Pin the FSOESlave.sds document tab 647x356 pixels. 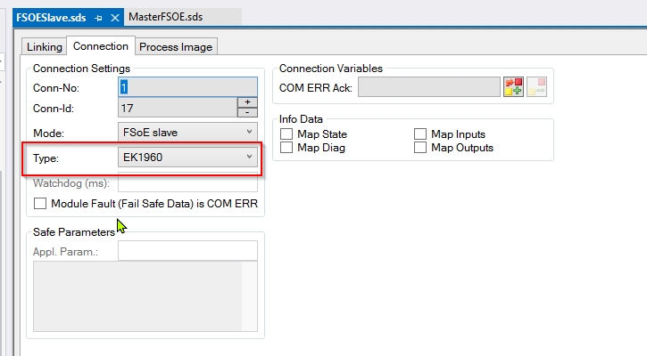click(98, 17)
